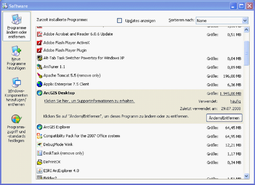Image resolution: width=255 pixels, height=185 pixels.
Task: Click the Applix Enterprise 7.5 Client icon
Action: (39, 84)
